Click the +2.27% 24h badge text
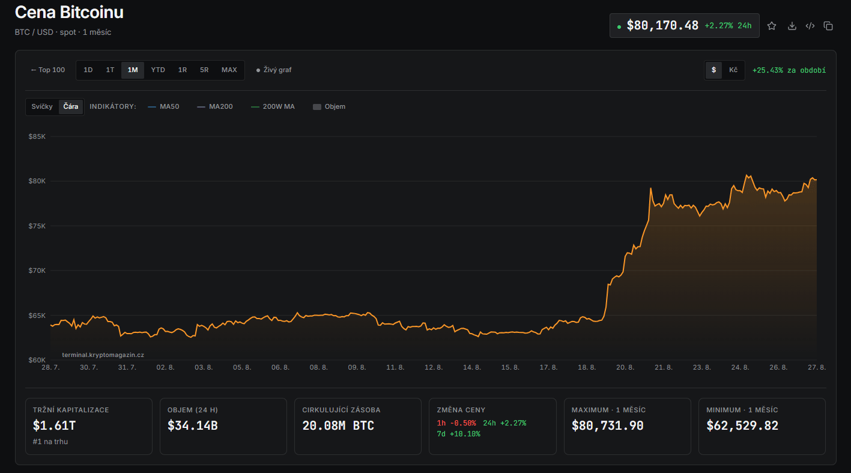 coord(729,26)
